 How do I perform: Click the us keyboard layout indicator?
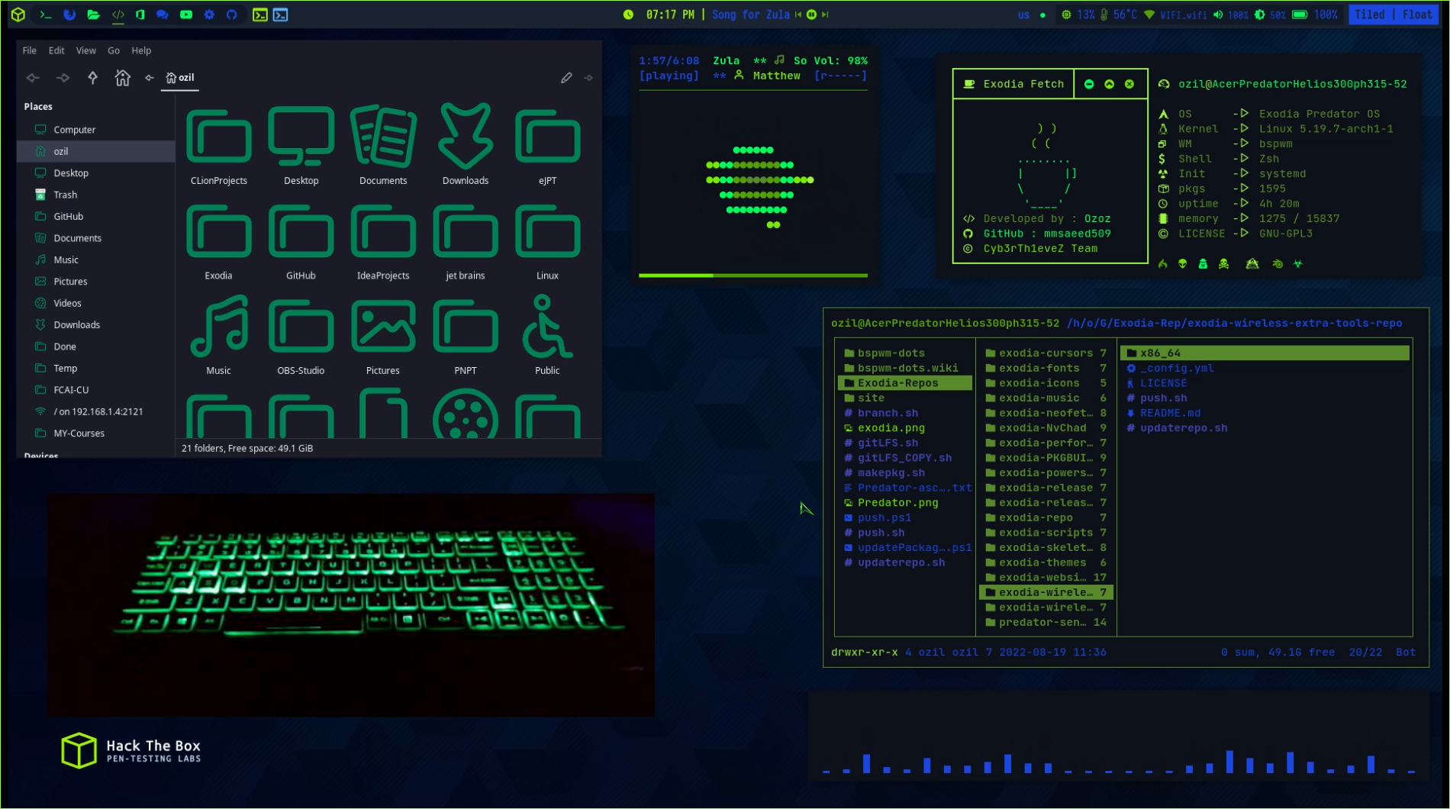[1023, 15]
